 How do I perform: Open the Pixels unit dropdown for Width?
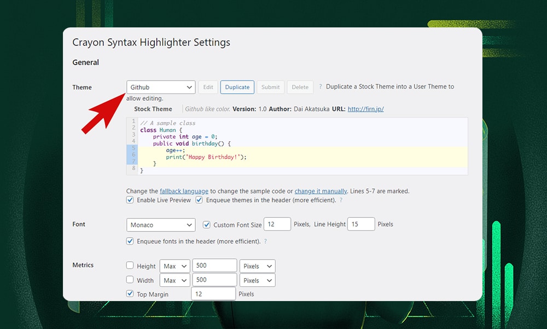(257, 280)
